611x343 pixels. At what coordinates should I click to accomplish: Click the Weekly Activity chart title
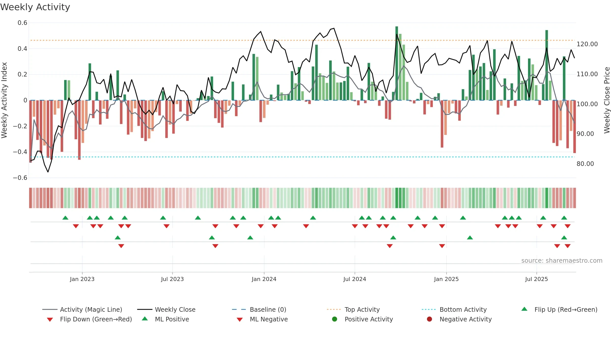[x=35, y=7]
